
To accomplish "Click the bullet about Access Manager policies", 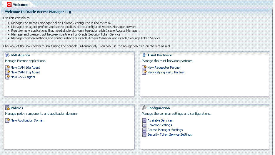I will pyautogui.click(x=61, y=23).
